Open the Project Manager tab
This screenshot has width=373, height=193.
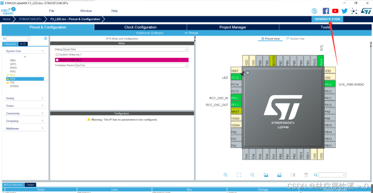coord(232,27)
